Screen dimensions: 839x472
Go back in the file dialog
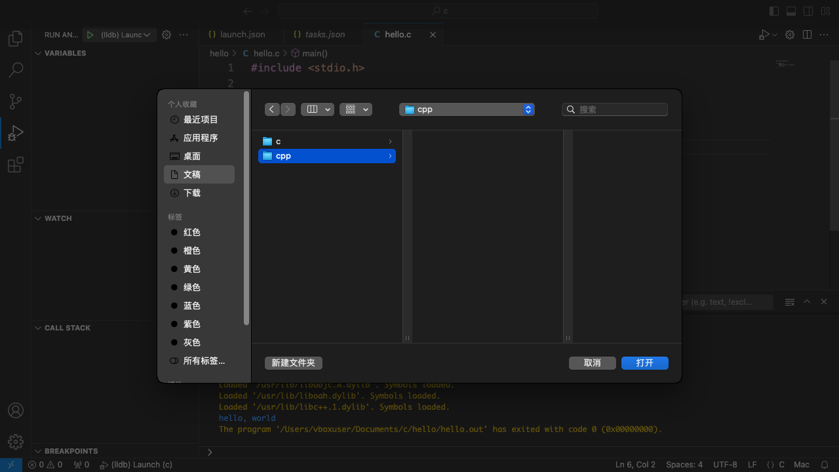[x=272, y=109]
